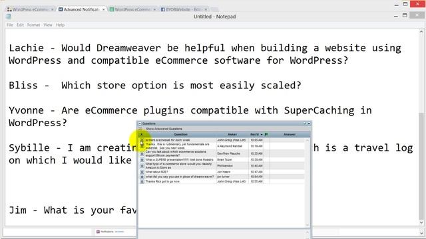This screenshot has height=239, width=426.
Task: Click the icon beside 'What a SUPERB presentation' row
Action: coord(142,160)
